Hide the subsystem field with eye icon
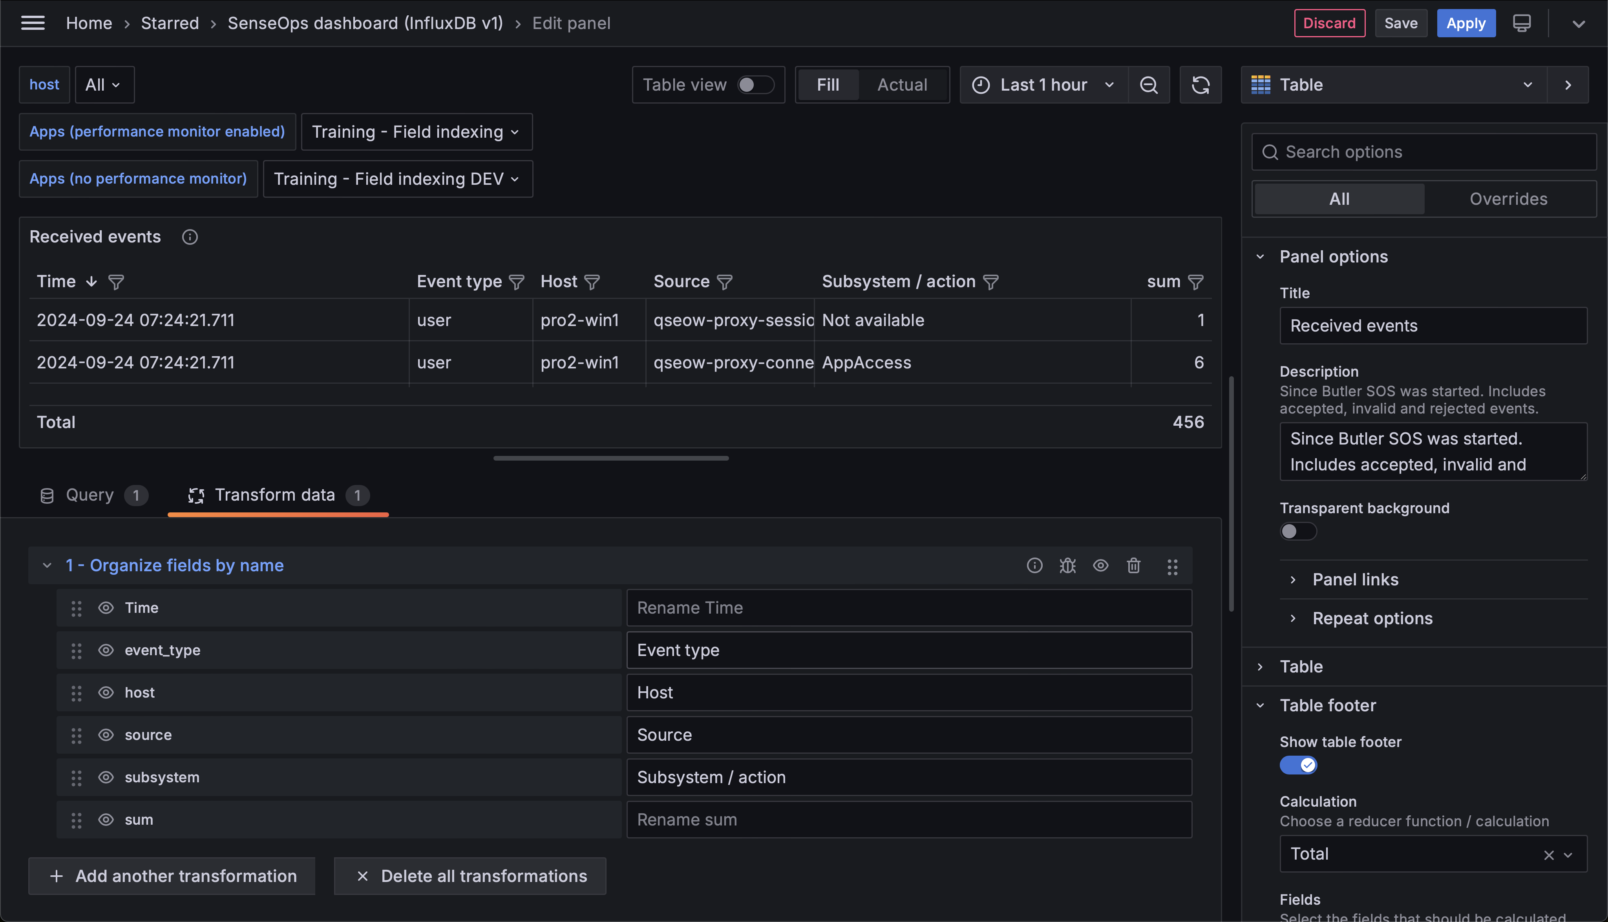Image resolution: width=1608 pixels, height=922 pixels. coord(106,777)
